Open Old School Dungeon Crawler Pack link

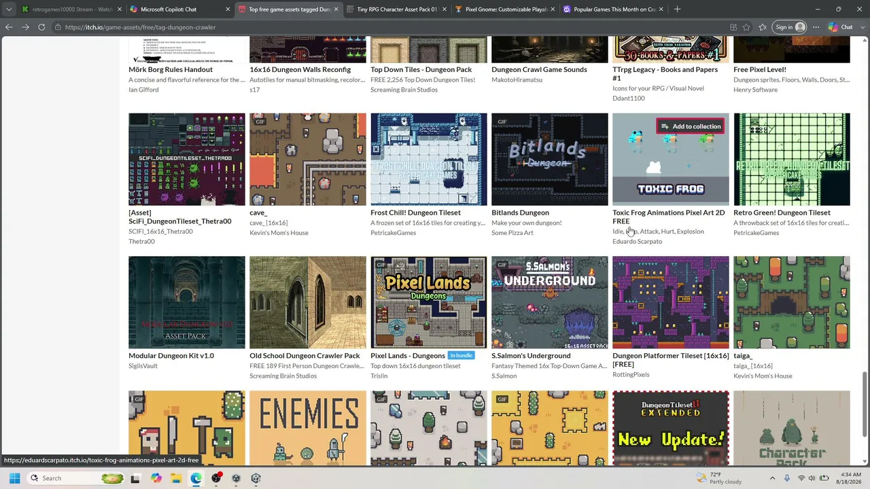[304, 356]
